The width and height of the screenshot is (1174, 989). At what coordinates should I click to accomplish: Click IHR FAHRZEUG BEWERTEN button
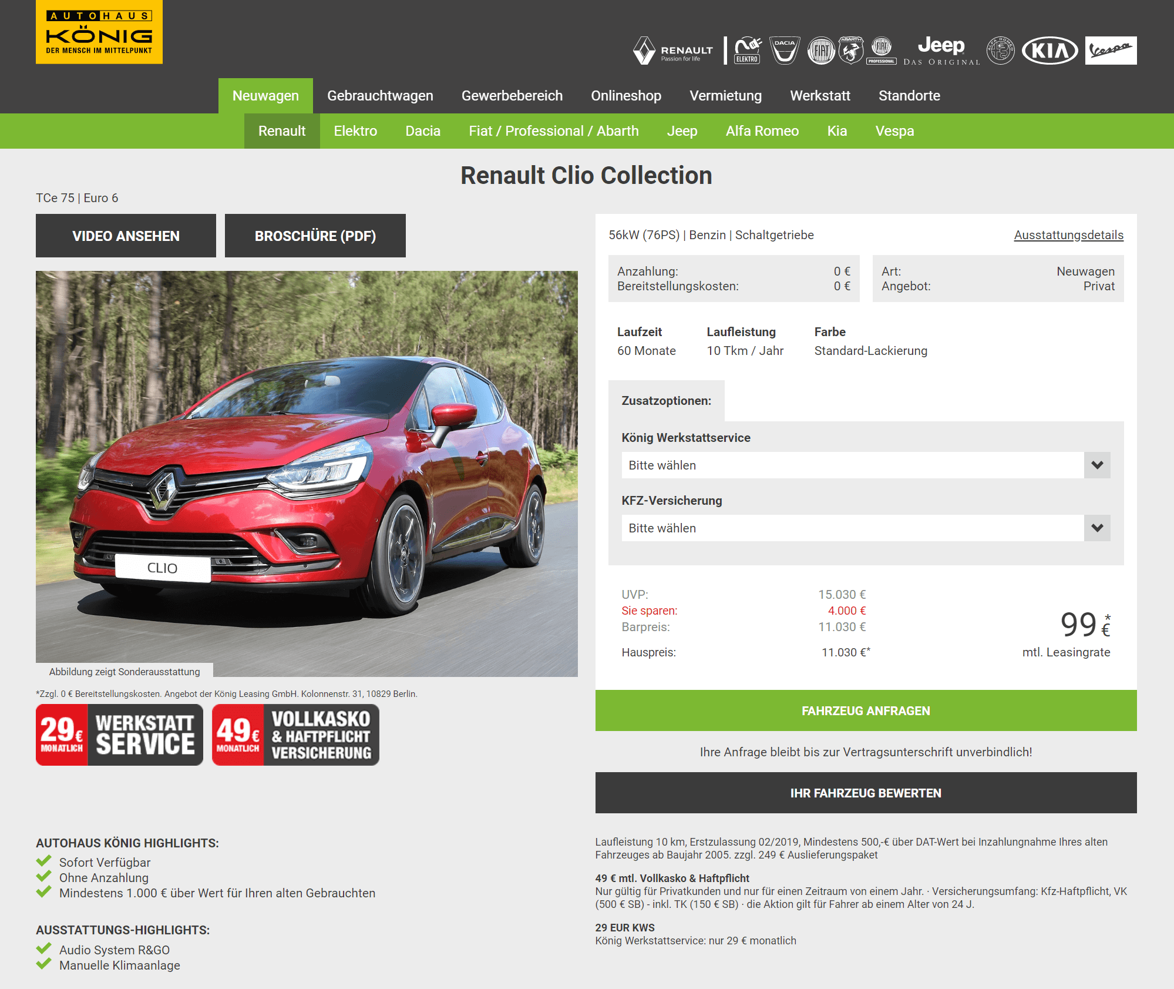866,793
